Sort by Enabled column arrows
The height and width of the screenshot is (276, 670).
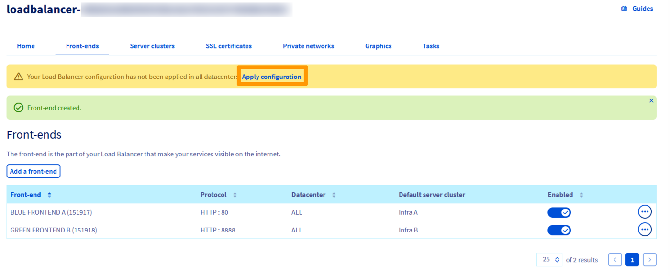coord(581,195)
